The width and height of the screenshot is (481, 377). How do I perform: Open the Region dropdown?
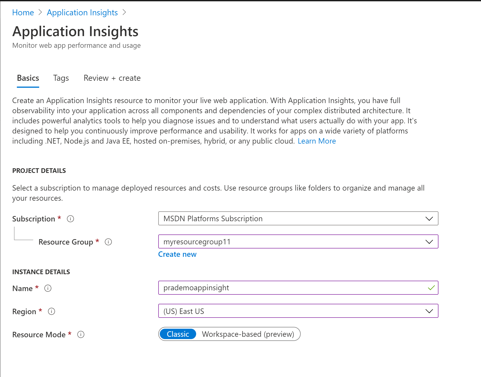[x=298, y=311]
